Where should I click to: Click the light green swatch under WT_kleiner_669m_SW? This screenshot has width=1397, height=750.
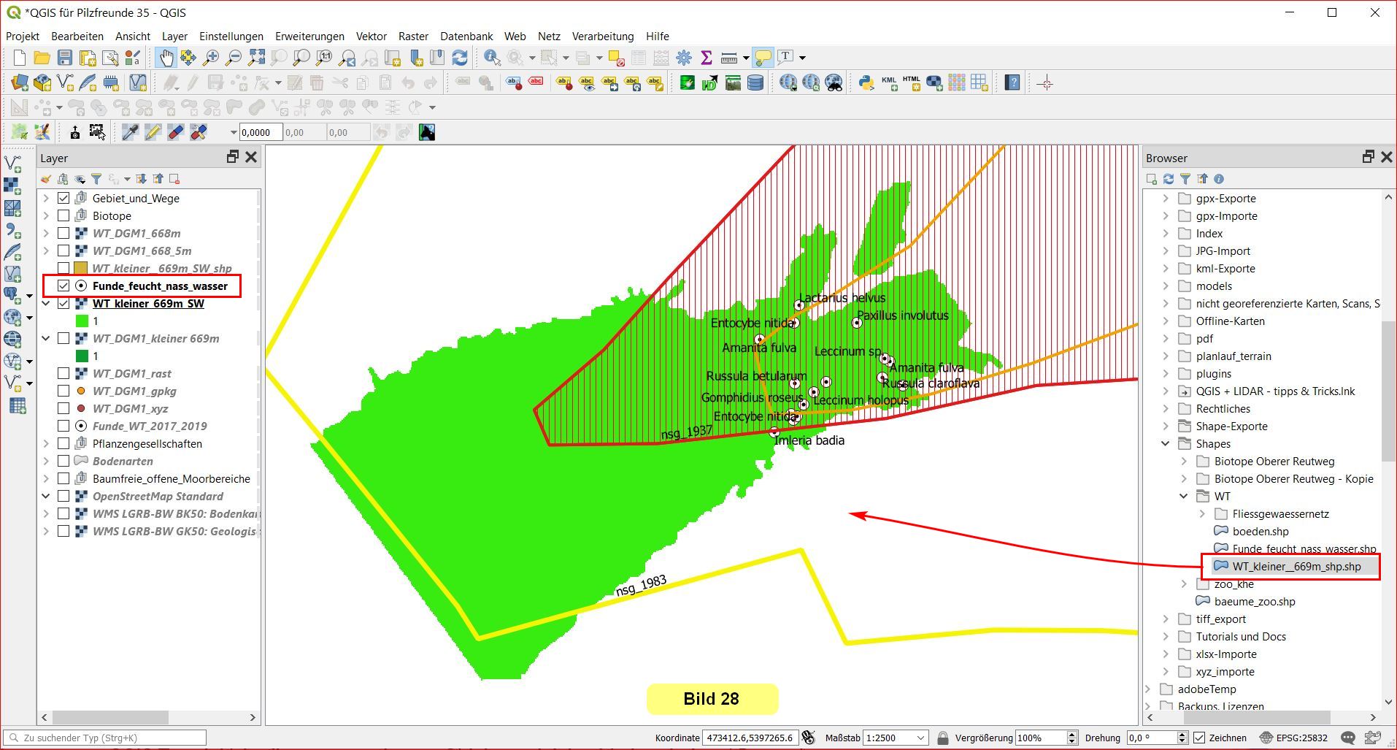pyautogui.click(x=82, y=321)
